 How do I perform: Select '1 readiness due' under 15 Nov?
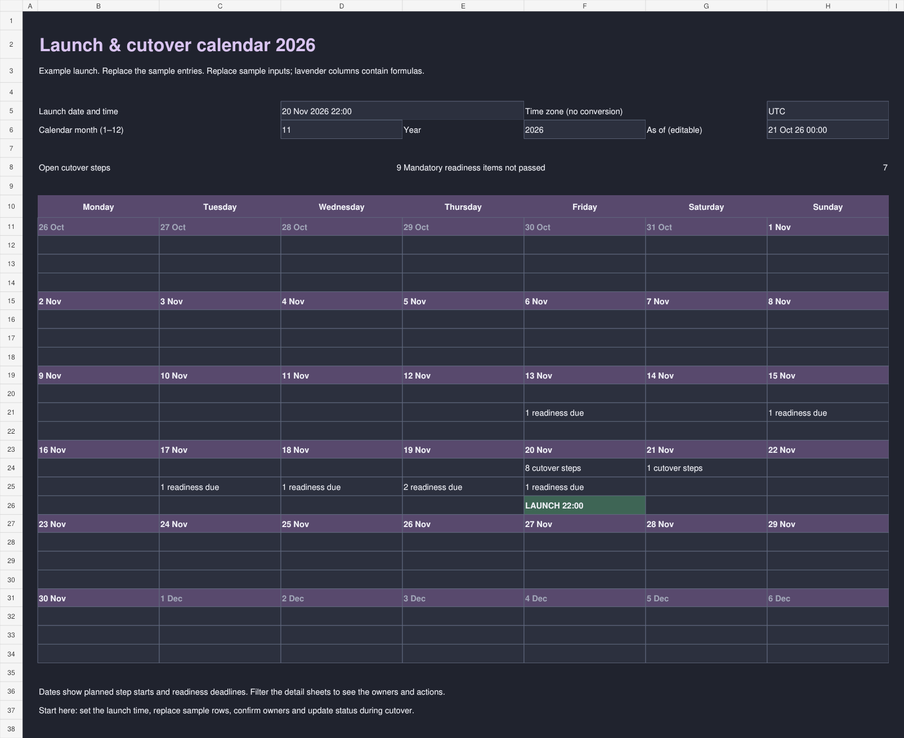pyautogui.click(x=828, y=412)
